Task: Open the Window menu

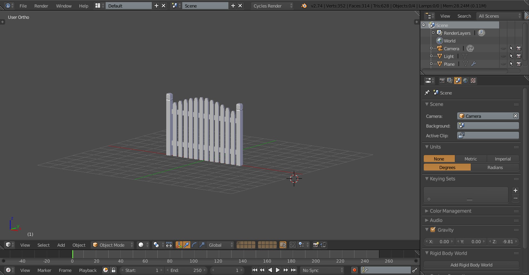Action: [64, 6]
